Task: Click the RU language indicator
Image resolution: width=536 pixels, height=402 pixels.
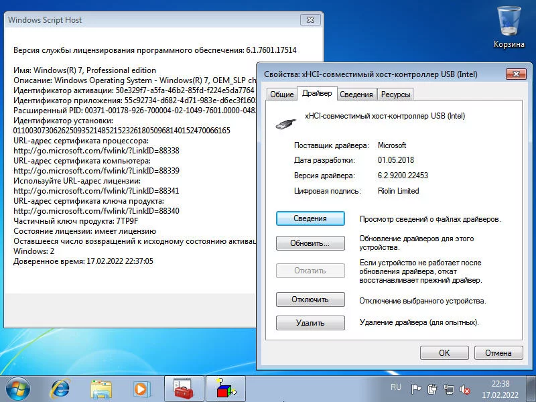Action: tap(395, 387)
